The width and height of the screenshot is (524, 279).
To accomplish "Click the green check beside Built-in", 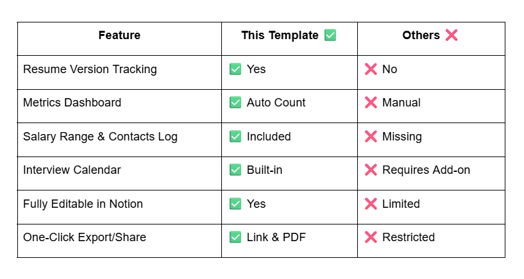I will [x=235, y=170].
